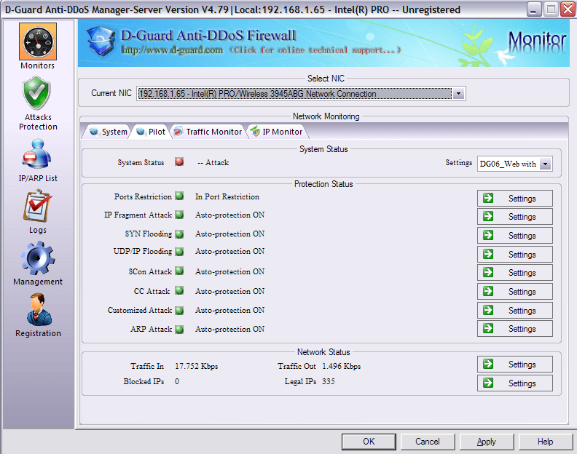This screenshot has width=577, height=454.
Task: Click the Traffic Out value 1.496 Kbps
Action: 342,366
